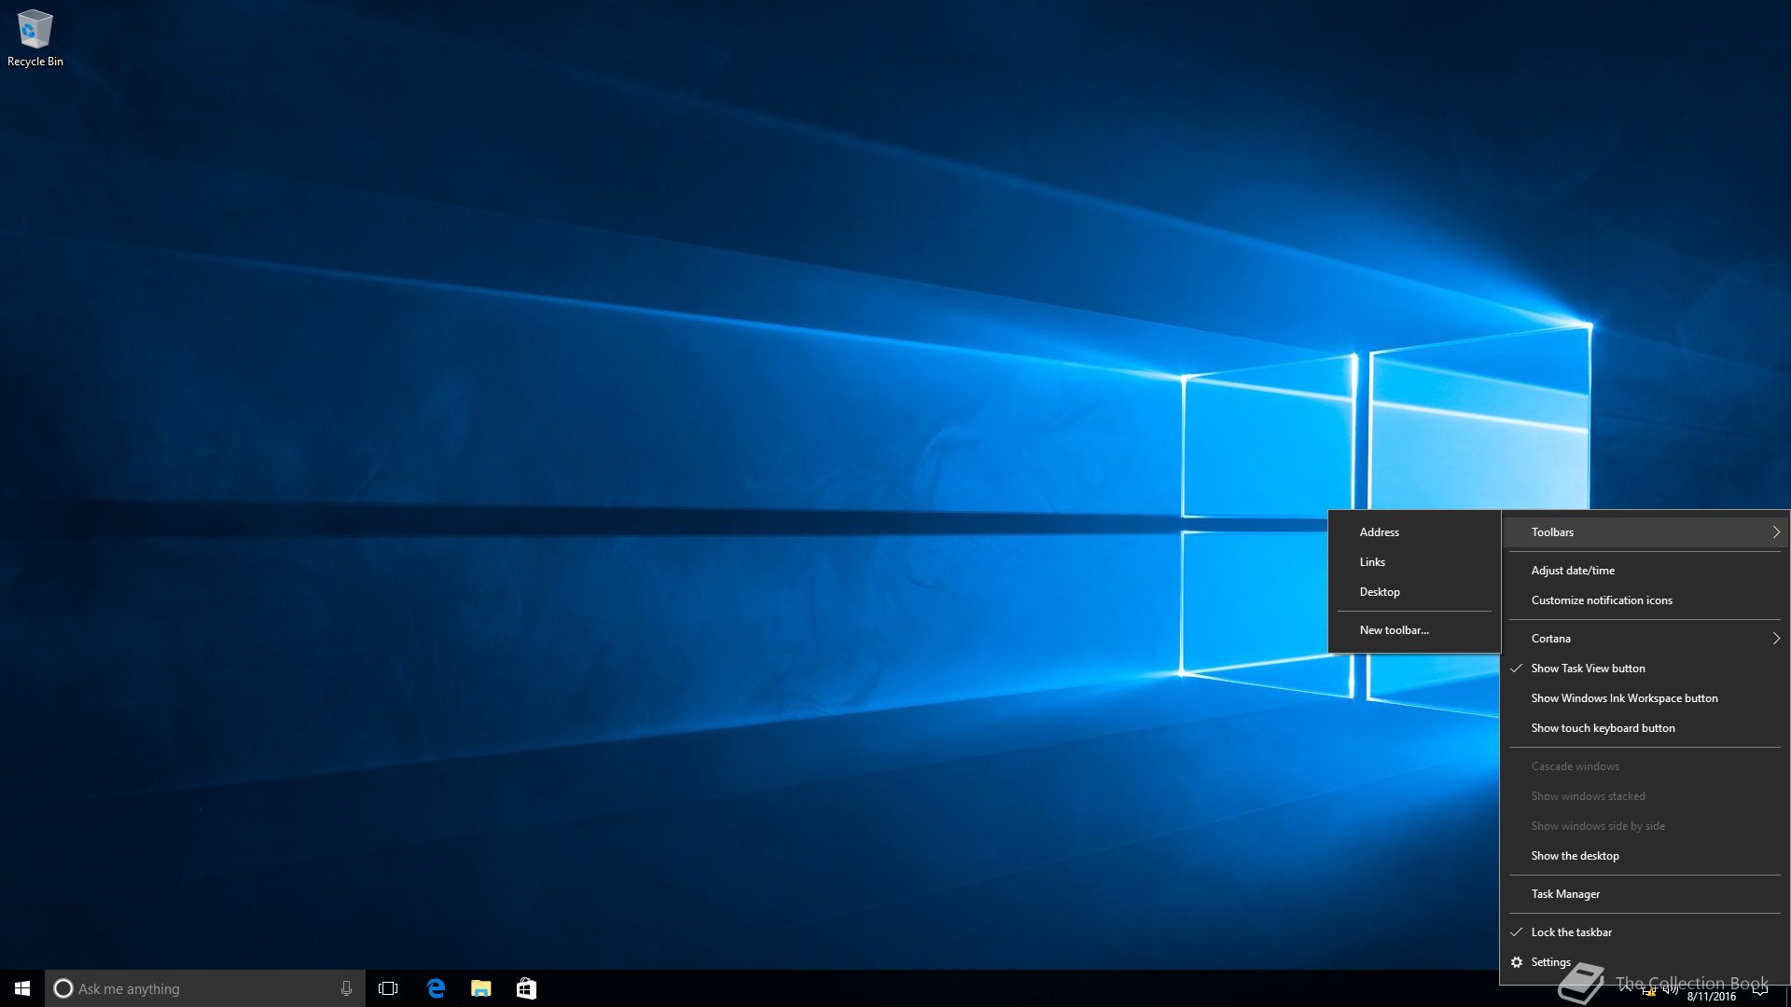Click the volume speaker tray icon
1791x1007 pixels.
(x=1670, y=989)
